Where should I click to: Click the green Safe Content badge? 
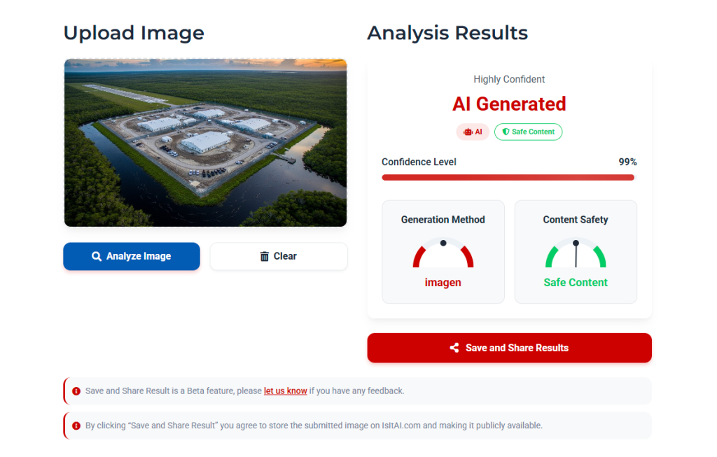tap(528, 132)
